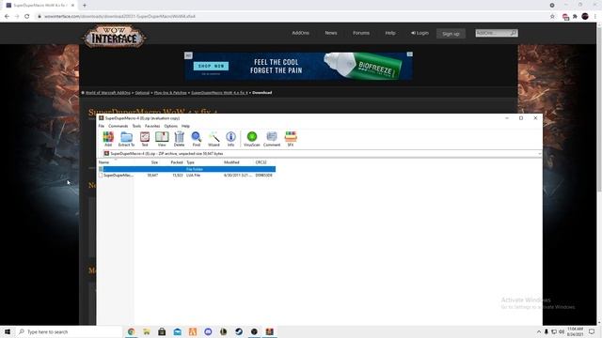Add a Comment to the archive
This screenshot has height=338, width=602.
click(272, 139)
